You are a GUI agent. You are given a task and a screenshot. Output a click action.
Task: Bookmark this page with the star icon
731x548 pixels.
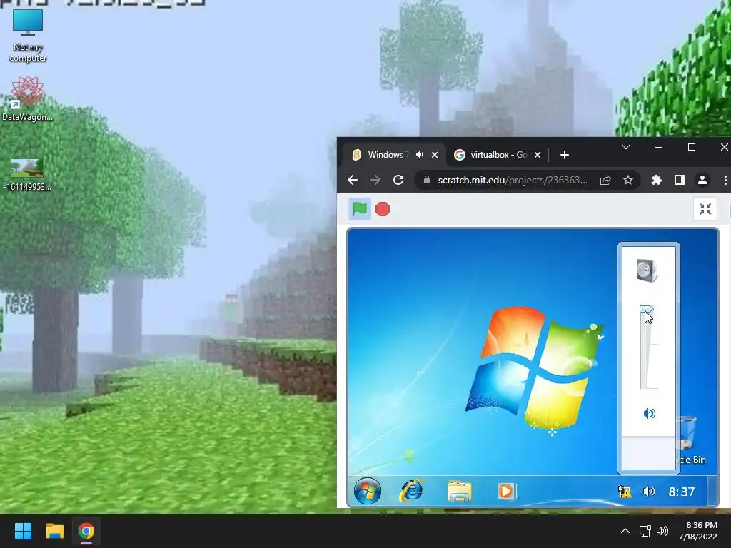pos(628,180)
